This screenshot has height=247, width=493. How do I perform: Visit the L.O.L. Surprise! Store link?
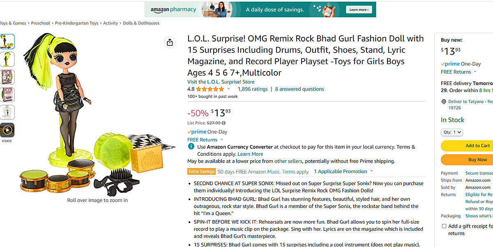click(221, 82)
